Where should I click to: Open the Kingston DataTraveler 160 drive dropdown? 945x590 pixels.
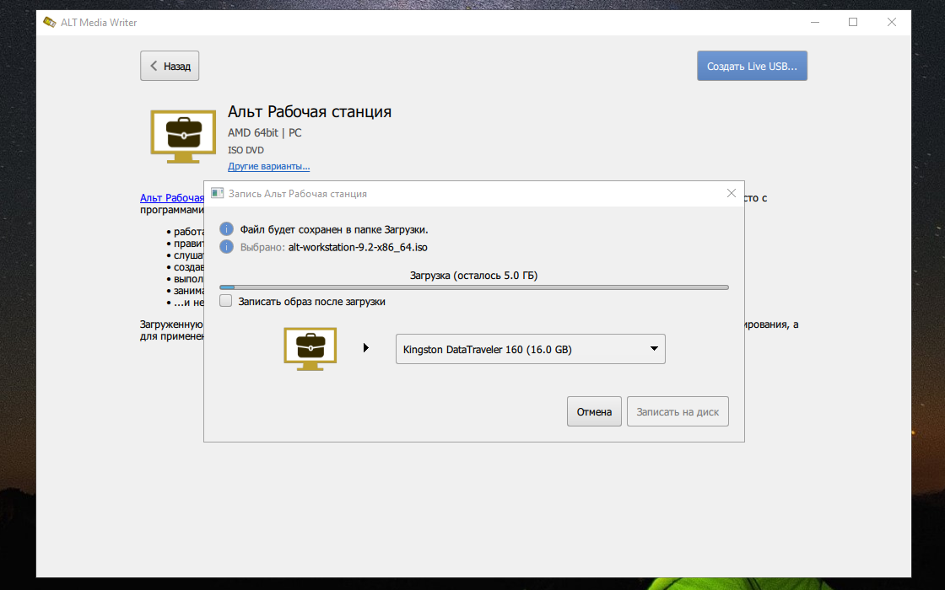point(531,349)
